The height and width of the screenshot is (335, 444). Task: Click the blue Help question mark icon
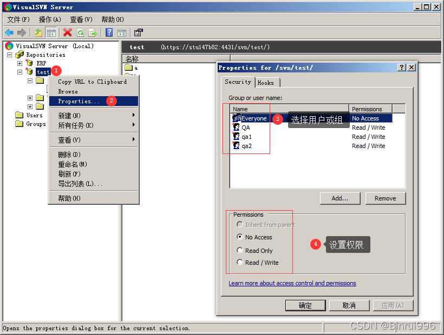point(109,33)
